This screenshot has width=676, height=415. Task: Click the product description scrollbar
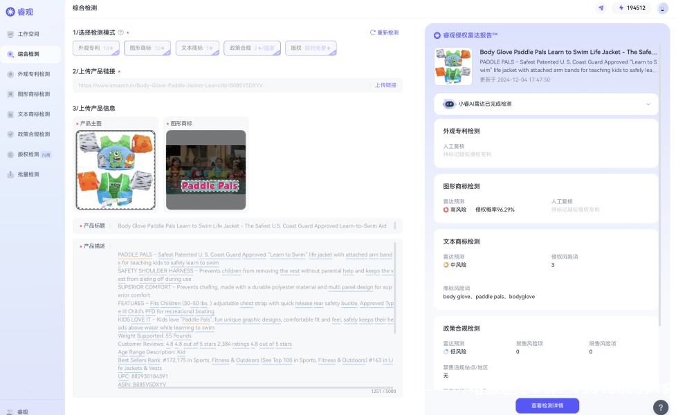click(x=395, y=288)
